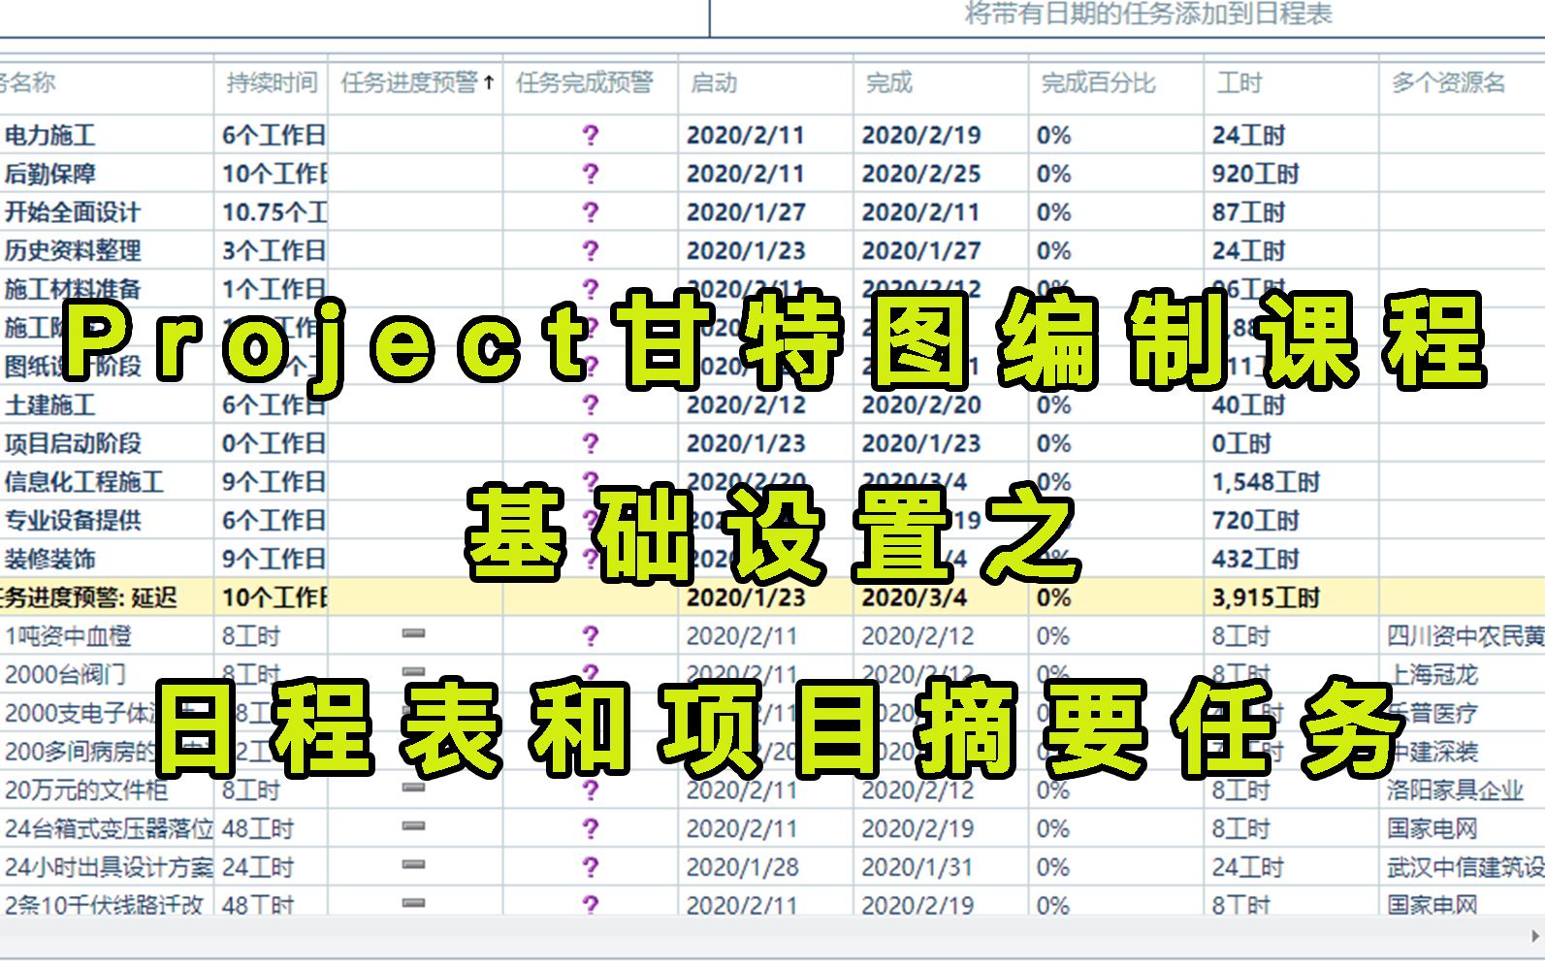Click work value 920工时

(1256, 174)
